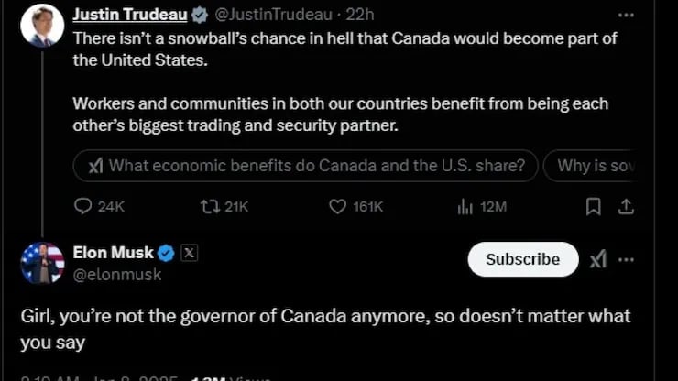Click Elon Musk's profile avatar

[42, 263]
